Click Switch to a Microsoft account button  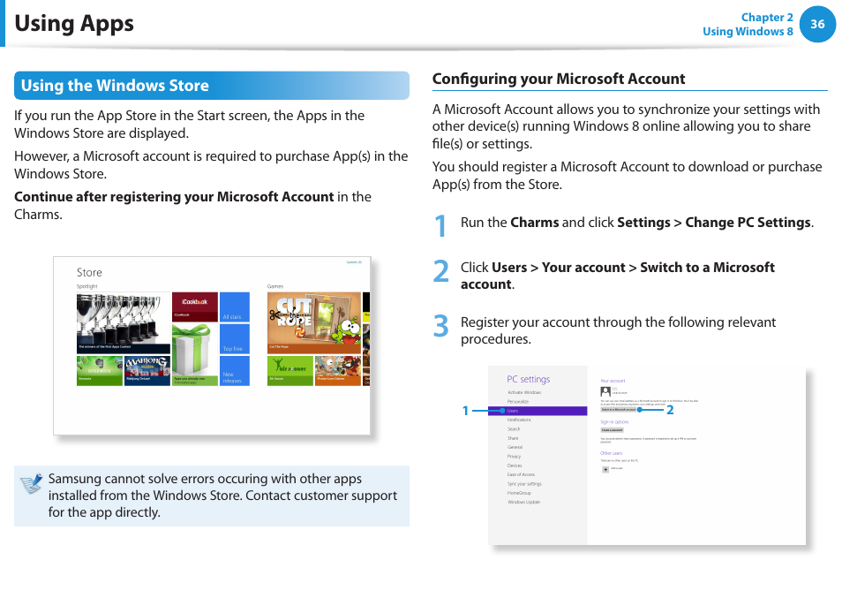[x=619, y=409]
